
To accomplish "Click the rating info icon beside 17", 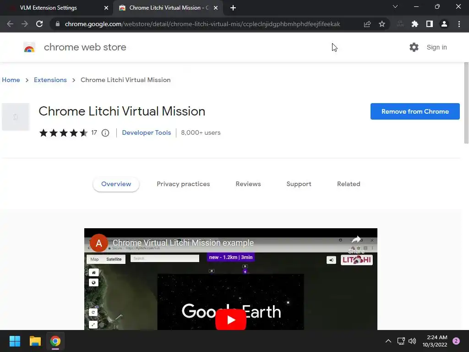I will pos(105,133).
